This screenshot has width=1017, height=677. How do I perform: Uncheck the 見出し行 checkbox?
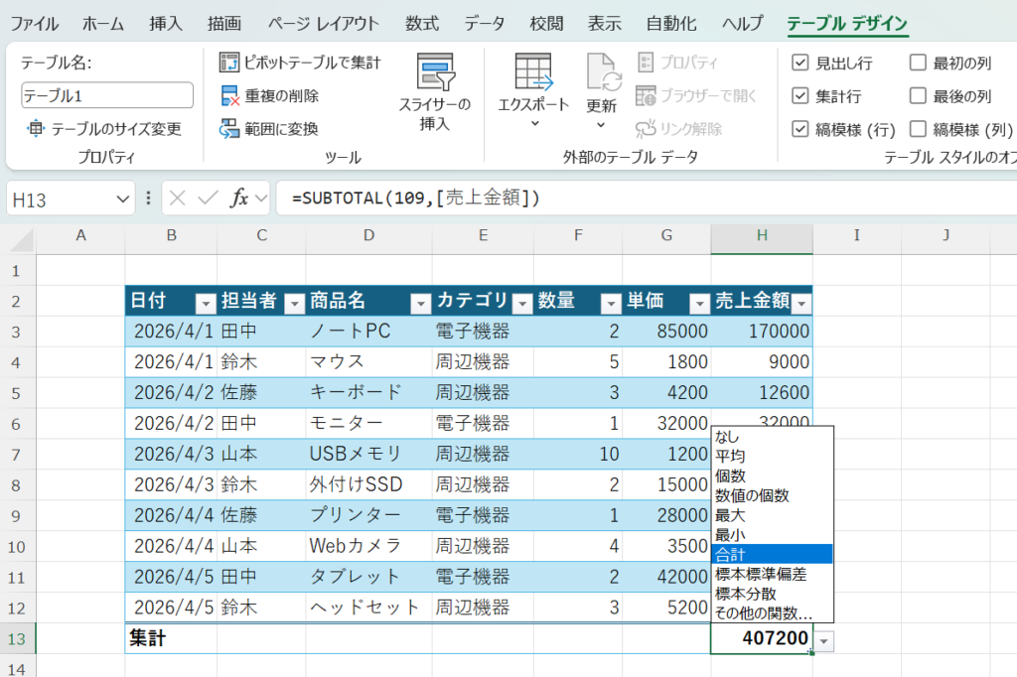pyautogui.click(x=800, y=64)
